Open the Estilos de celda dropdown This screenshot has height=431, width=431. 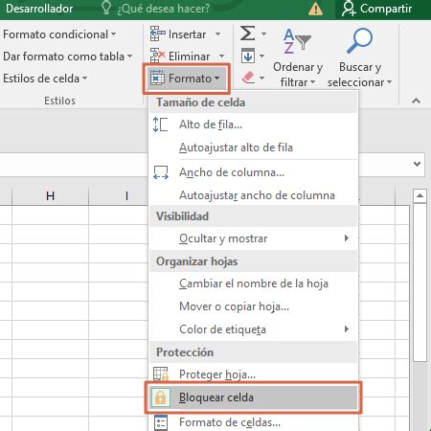(x=45, y=79)
